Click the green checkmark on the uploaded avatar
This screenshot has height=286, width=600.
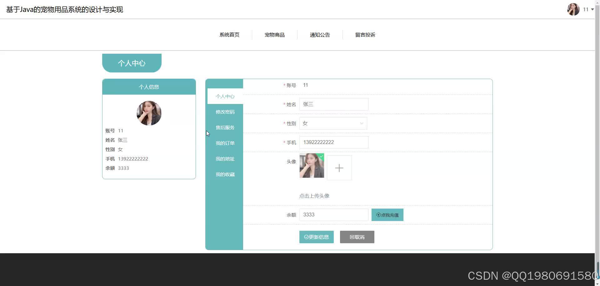(321, 156)
